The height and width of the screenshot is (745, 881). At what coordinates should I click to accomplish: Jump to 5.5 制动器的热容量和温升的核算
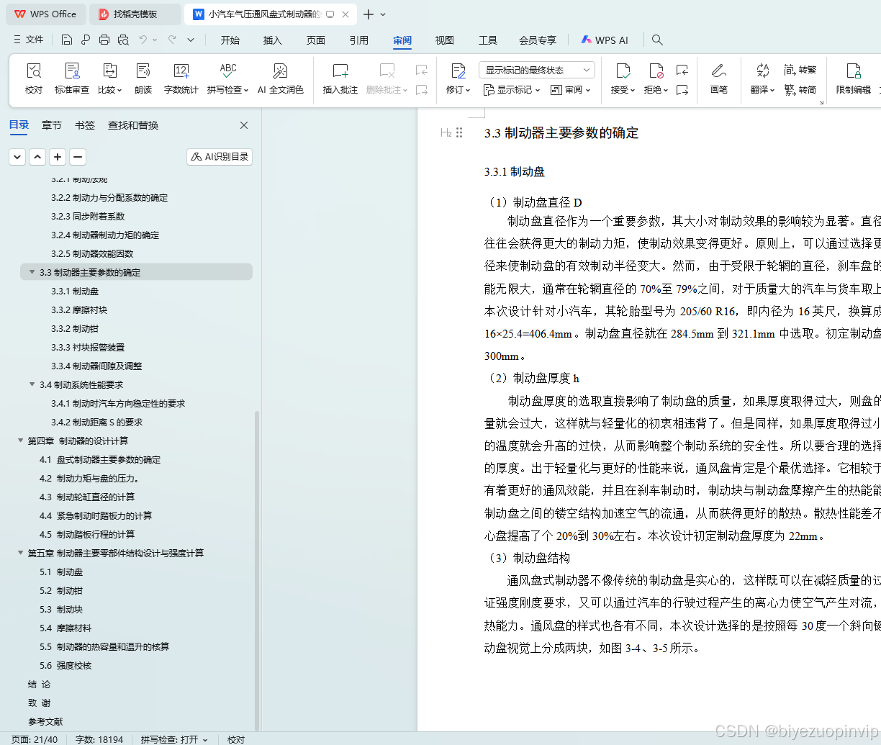tap(104, 646)
